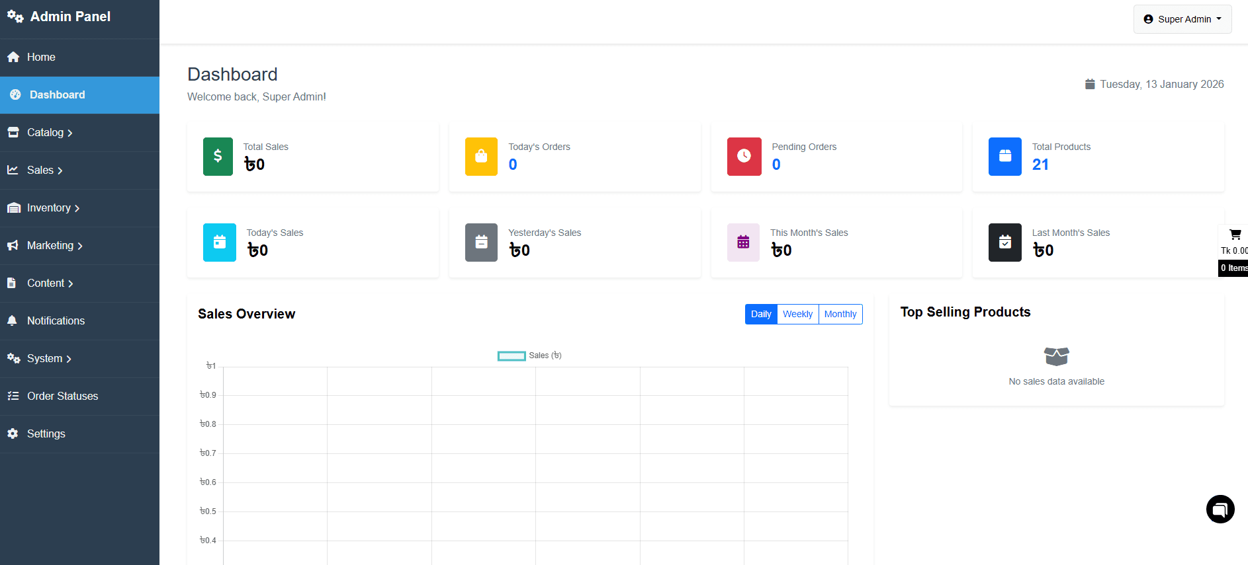Click the Pending Orders value 0
1248x565 pixels.
(776, 165)
